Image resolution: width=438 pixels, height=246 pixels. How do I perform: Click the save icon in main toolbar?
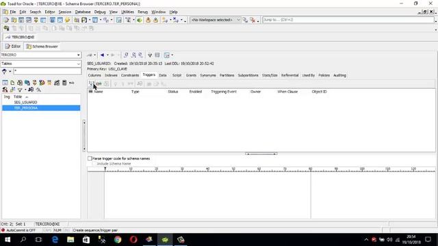click(84, 20)
